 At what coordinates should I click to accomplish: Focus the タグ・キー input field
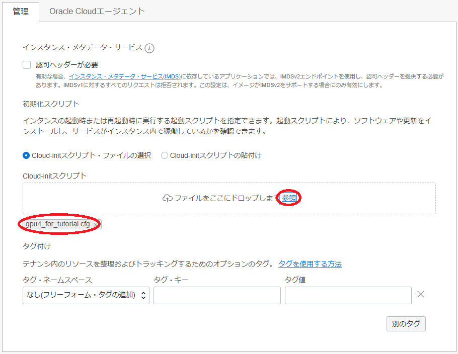pos(217,295)
